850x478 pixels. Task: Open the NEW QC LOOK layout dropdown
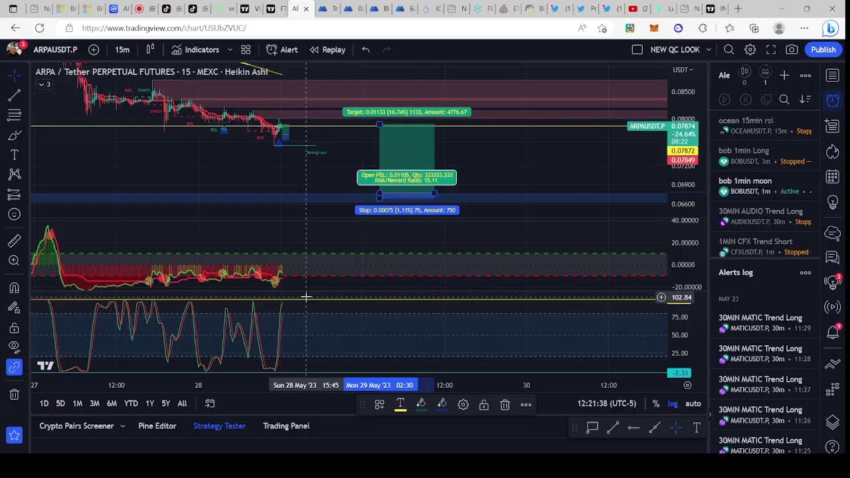point(681,50)
